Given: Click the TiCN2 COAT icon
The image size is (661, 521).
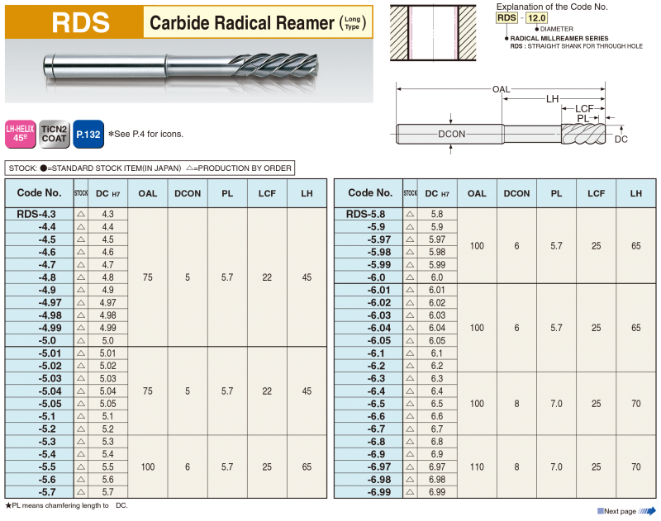Looking at the screenshot, I should [54, 133].
